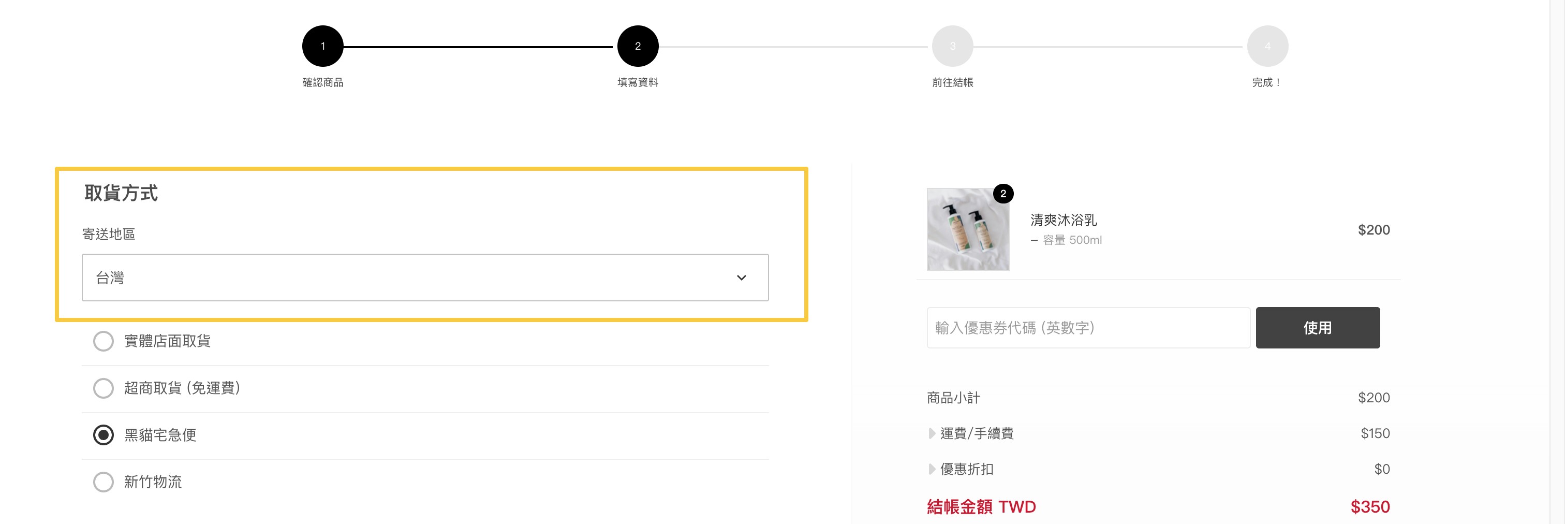This screenshot has width=1565, height=524.
Task: Open the 寄送地區 dropdown showing 台灣
Action: [425, 277]
